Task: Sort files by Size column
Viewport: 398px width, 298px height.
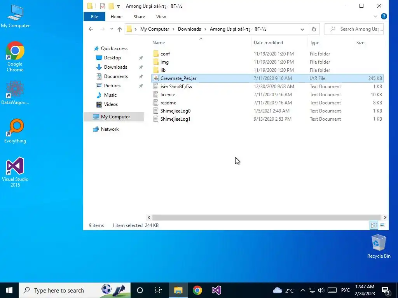Action: pos(369,43)
